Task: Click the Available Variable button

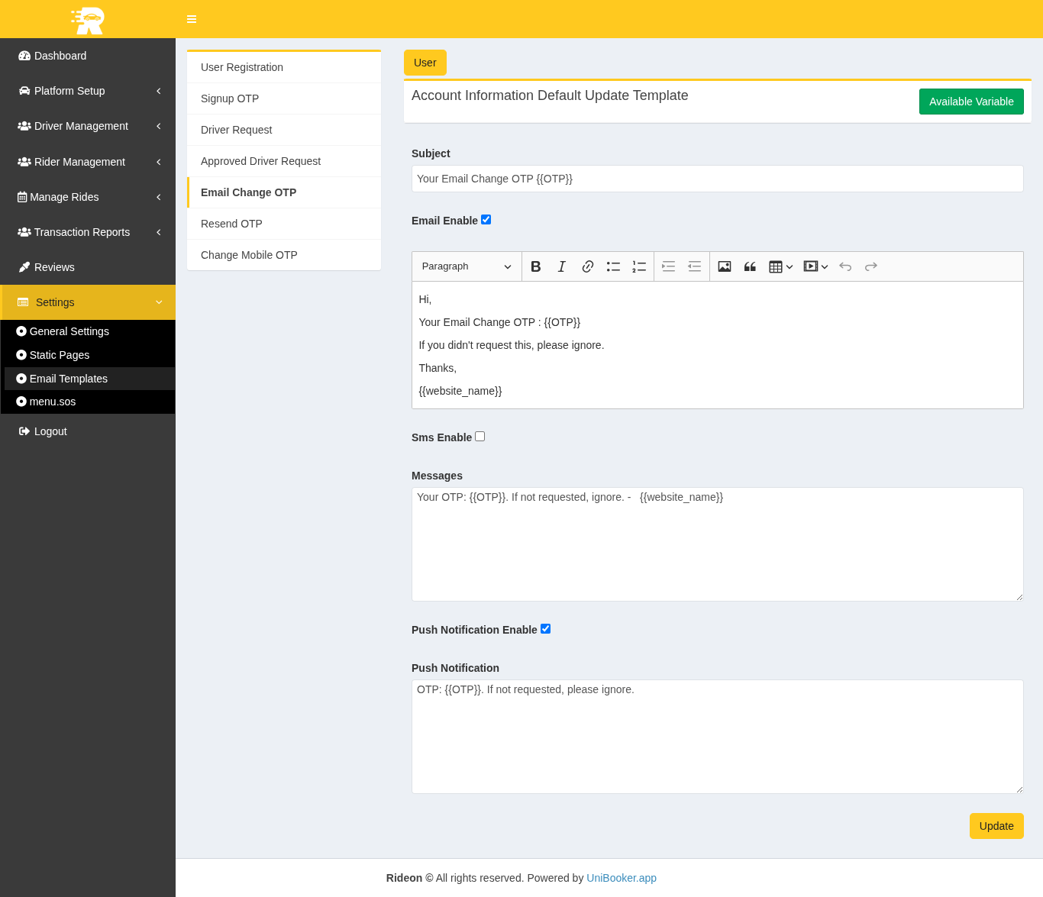Action: pos(971,102)
